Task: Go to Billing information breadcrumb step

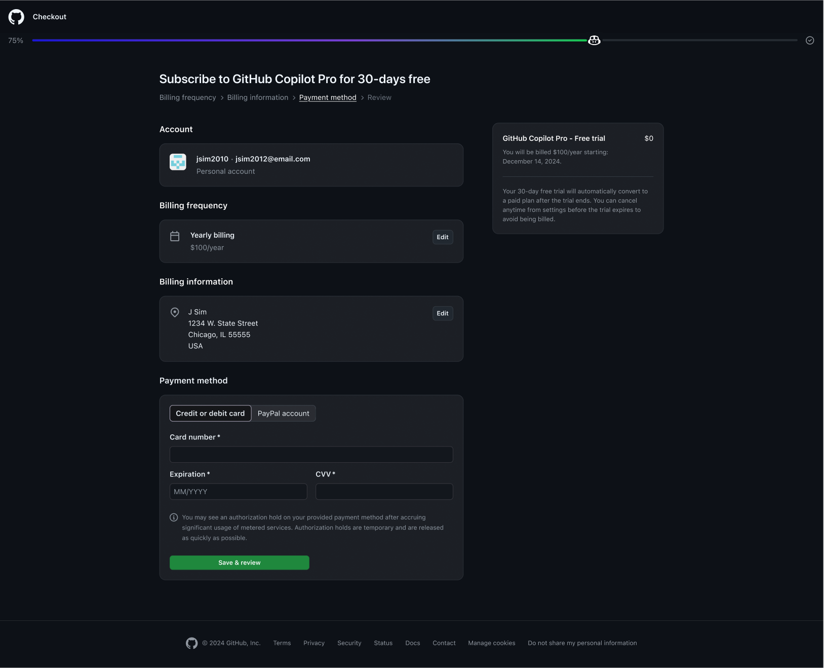Action: click(x=257, y=98)
